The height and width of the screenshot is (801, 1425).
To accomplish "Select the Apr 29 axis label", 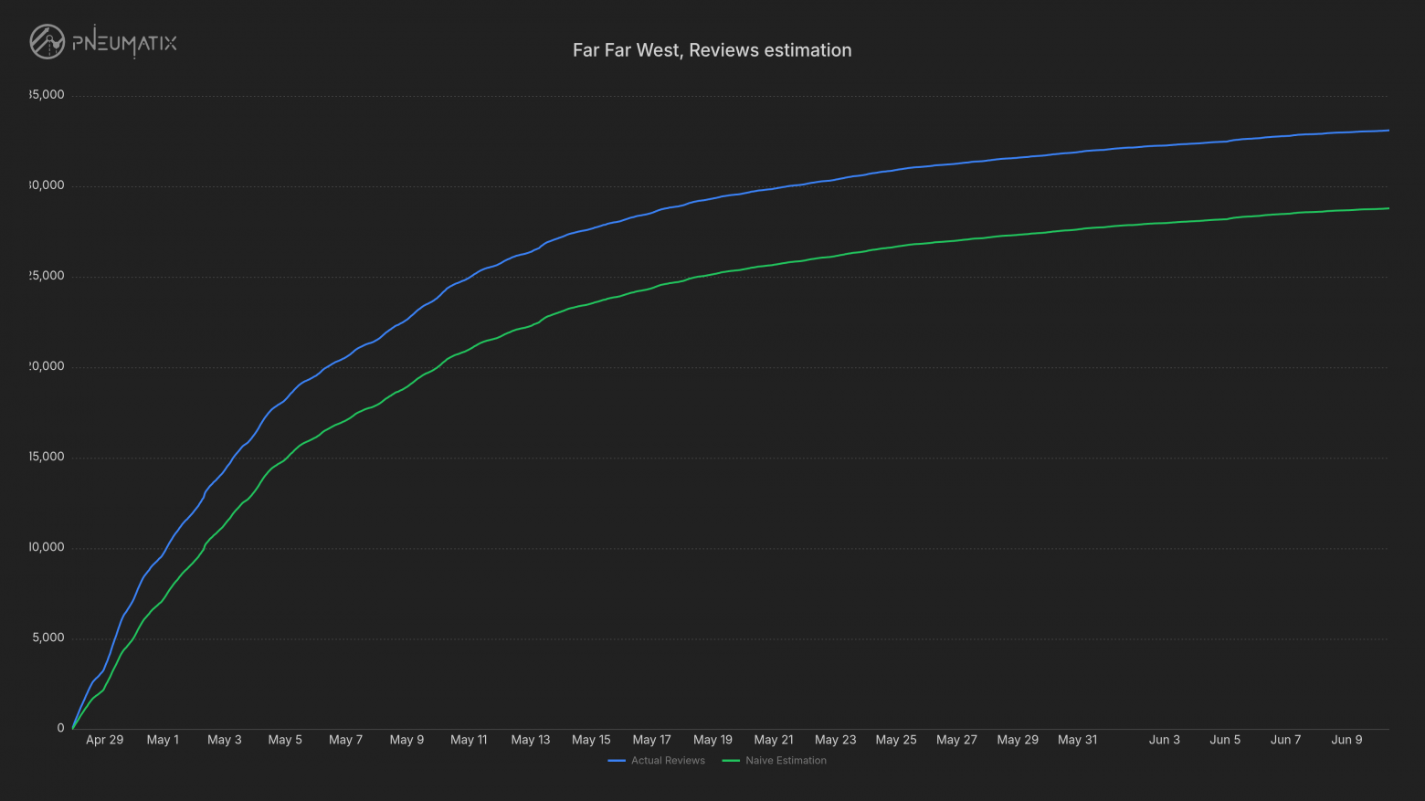I will 104,740.
